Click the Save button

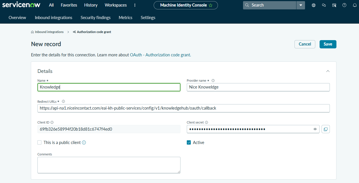328,44
